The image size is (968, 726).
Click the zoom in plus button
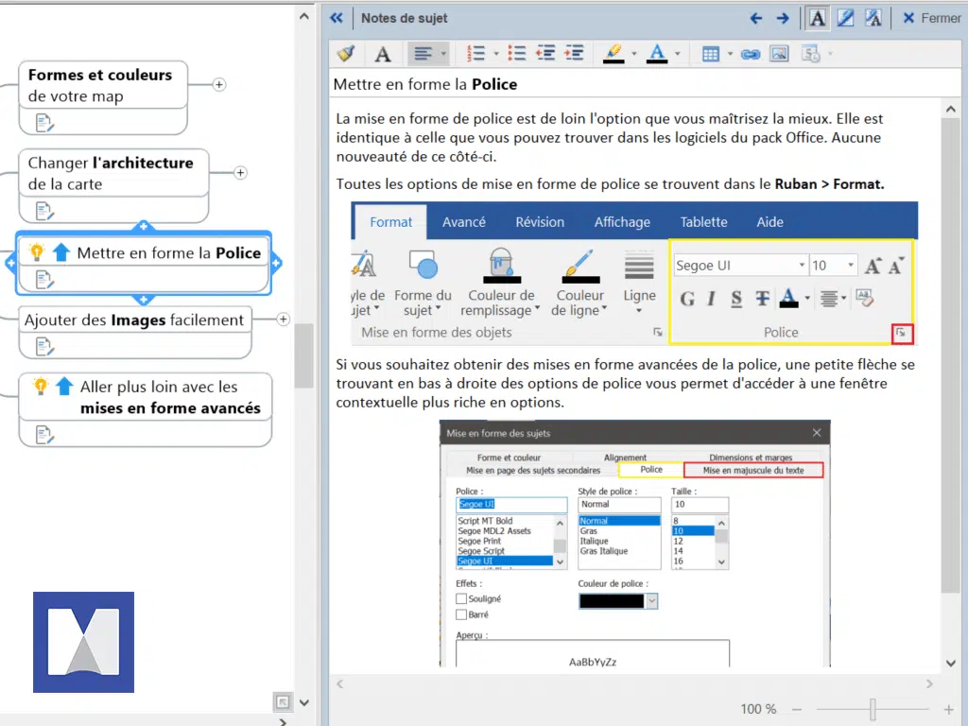tap(948, 709)
